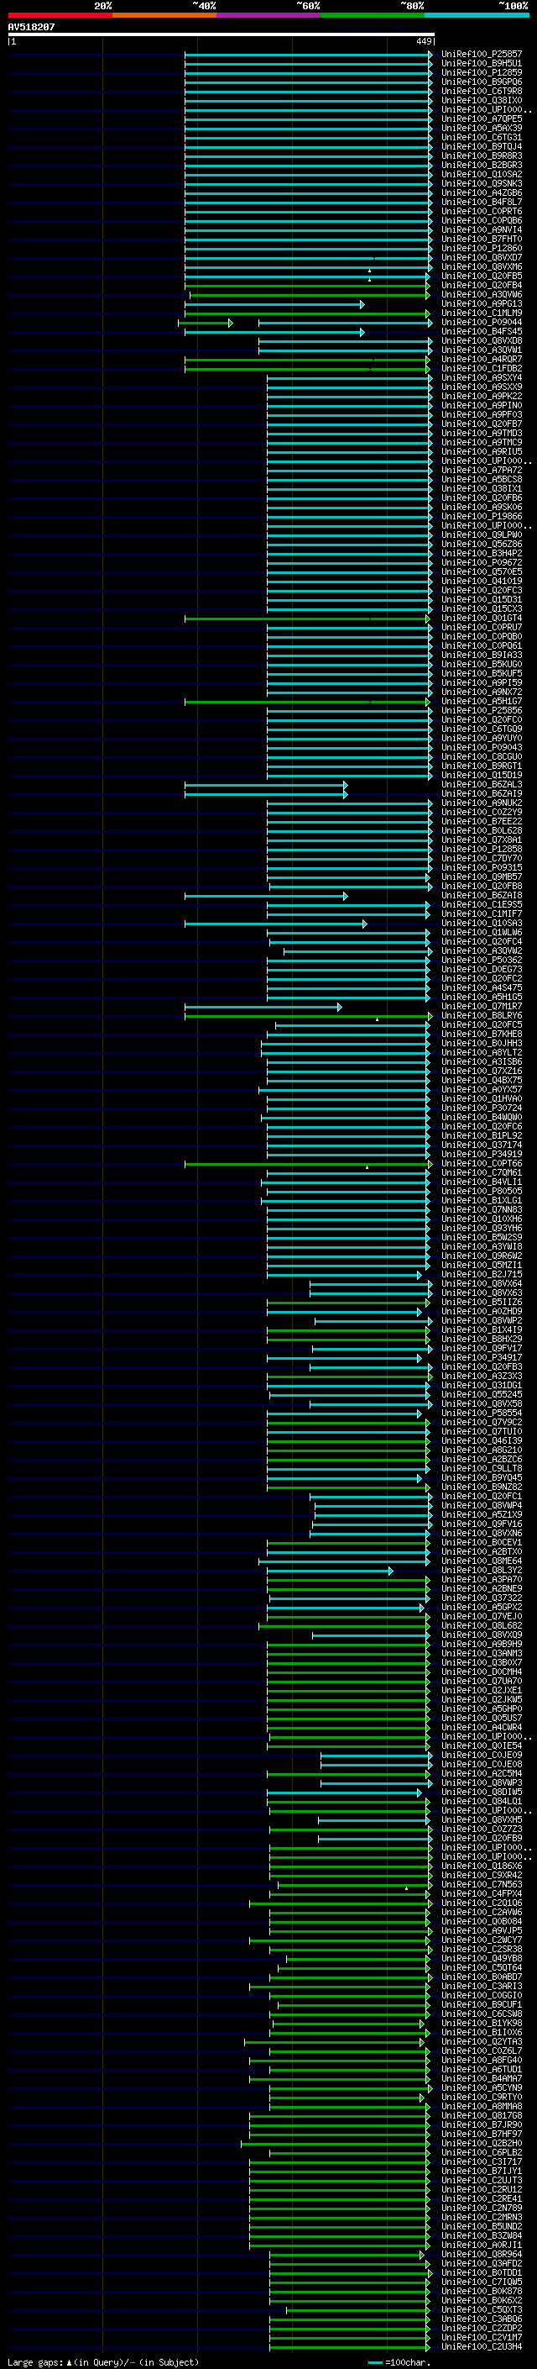The image size is (537, 2369).
Task: Select the UniRef100_Q9SNK3 label
Action: coord(482,183)
